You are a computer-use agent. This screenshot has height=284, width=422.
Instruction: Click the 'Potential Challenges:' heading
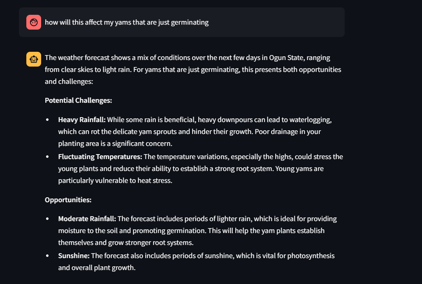click(78, 100)
